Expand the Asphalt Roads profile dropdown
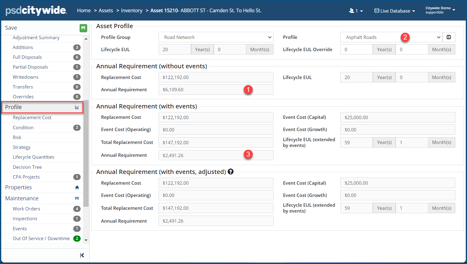Screen dimensions: 467x264 pyautogui.click(x=391, y=37)
